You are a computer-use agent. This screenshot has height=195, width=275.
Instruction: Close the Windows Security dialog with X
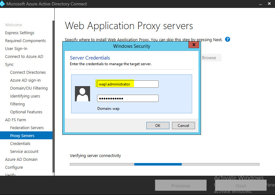pos(193,45)
